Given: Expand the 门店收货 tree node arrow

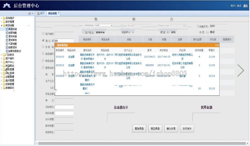Looking at the screenshot, I should [1, 55].
